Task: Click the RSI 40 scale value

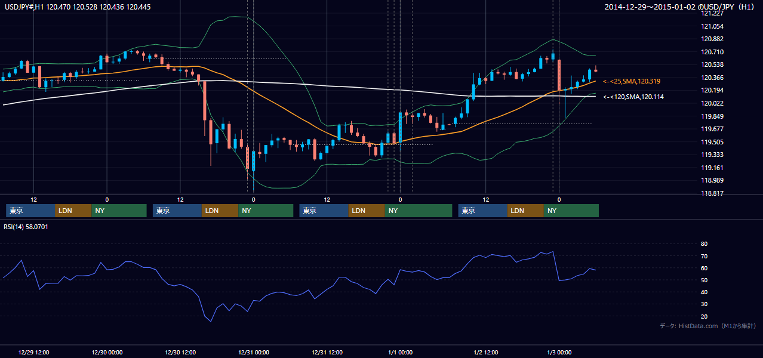Action: coord(704,292)
